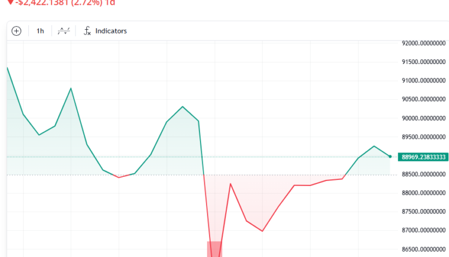This screenshot has width=449, height=257.
Task: Click the circled plus compare icon
Action: pyautogui.click(x=16, y=31)
